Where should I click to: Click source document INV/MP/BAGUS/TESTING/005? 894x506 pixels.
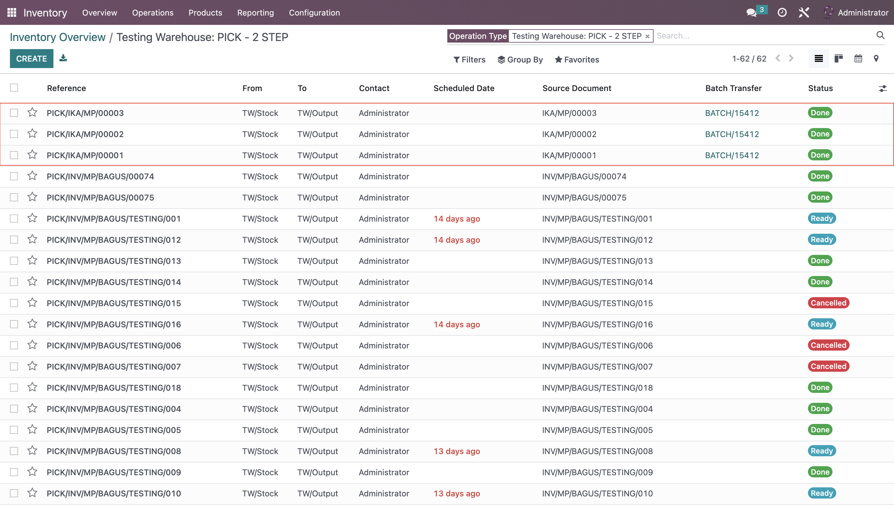click(597, 430)
